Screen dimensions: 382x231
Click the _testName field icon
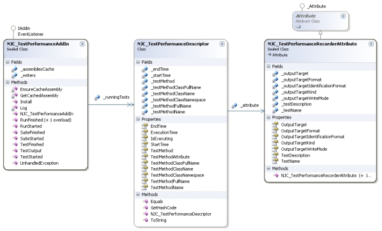pyautogui.click(x=275, y=111)
